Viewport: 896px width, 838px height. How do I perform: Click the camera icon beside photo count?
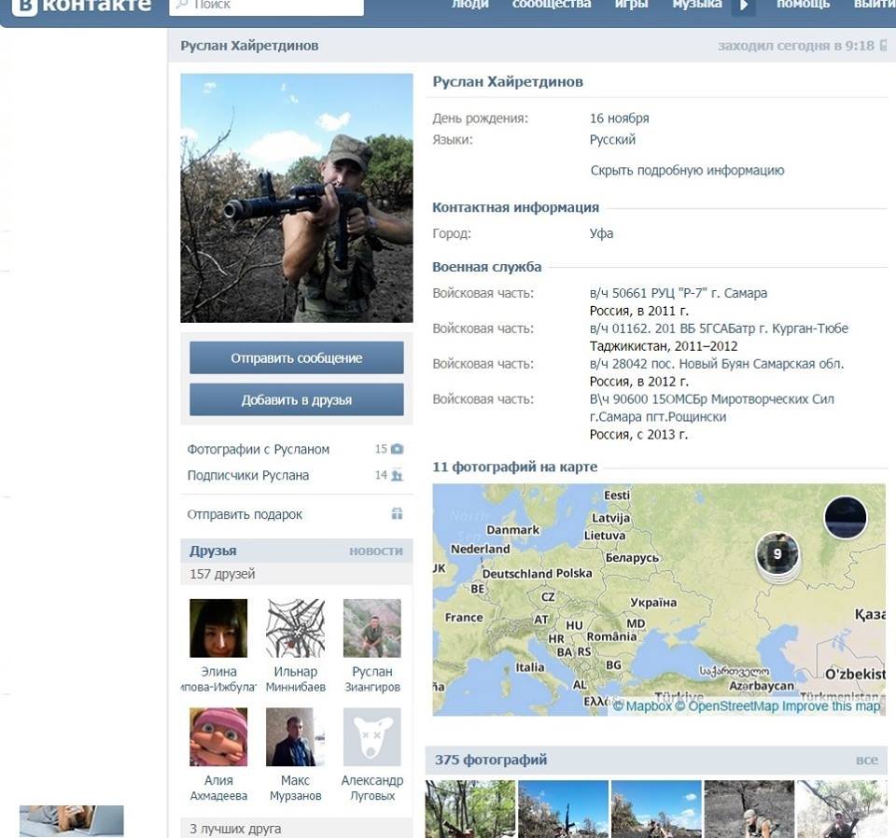[397, 449]
